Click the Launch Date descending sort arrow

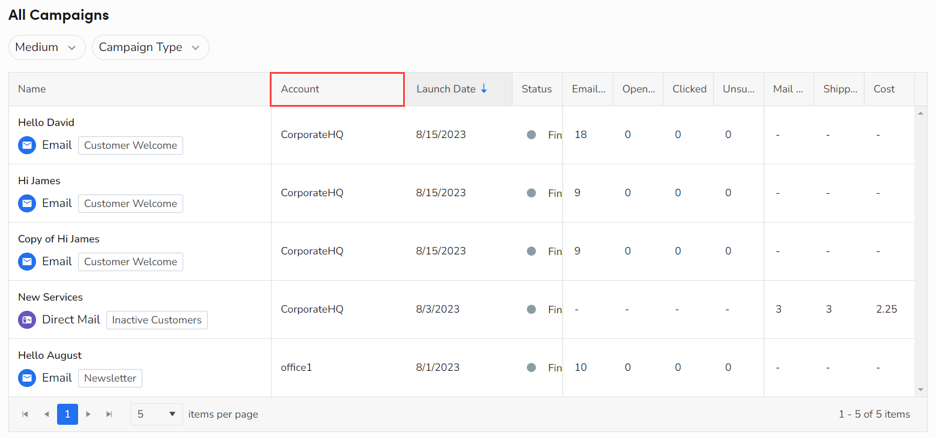[484, 89]
